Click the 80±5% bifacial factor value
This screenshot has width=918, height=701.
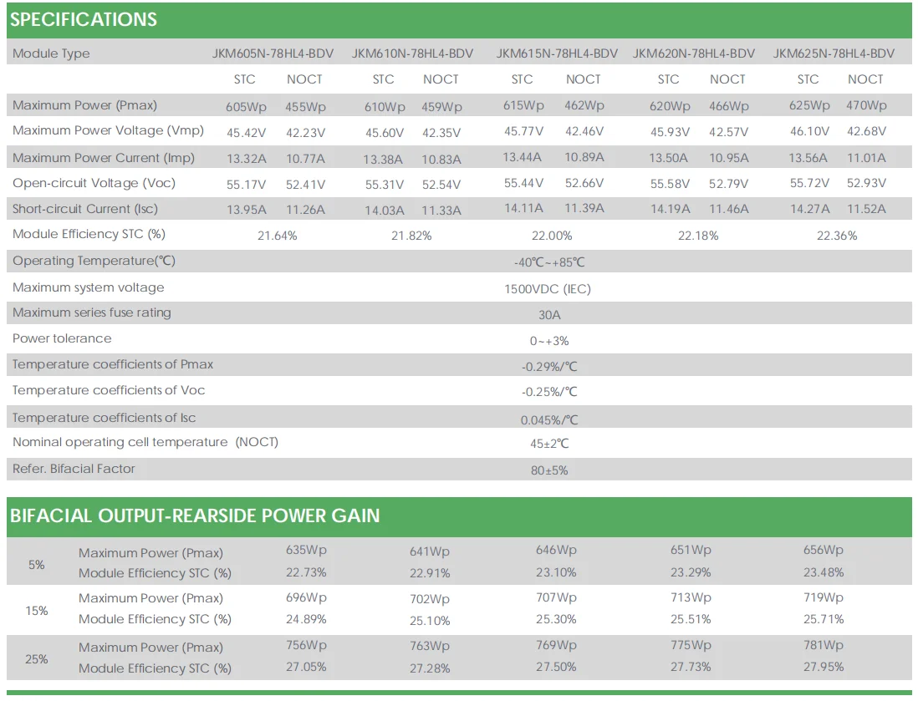pyautogui.click(x=548, y=470)
